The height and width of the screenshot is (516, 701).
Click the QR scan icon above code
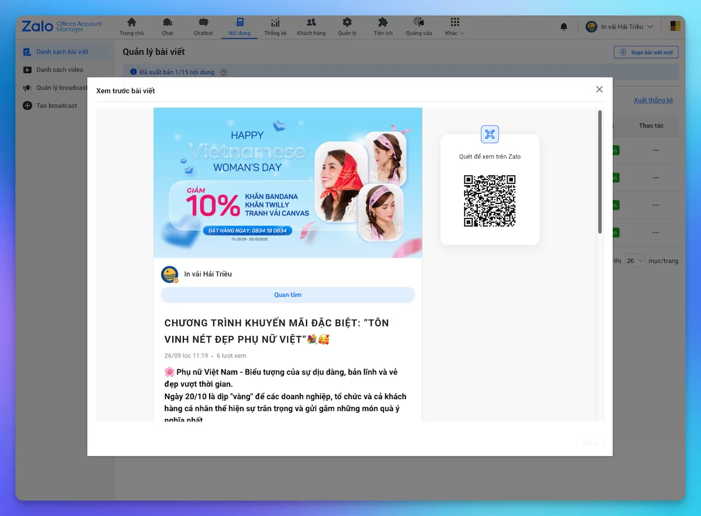tap(490, 134)
